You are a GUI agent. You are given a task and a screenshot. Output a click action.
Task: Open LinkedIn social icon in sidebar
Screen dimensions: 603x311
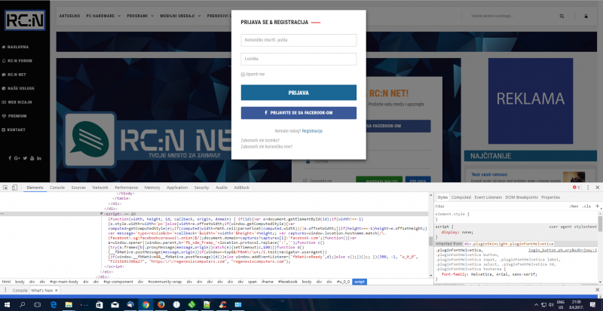(39, 158)
